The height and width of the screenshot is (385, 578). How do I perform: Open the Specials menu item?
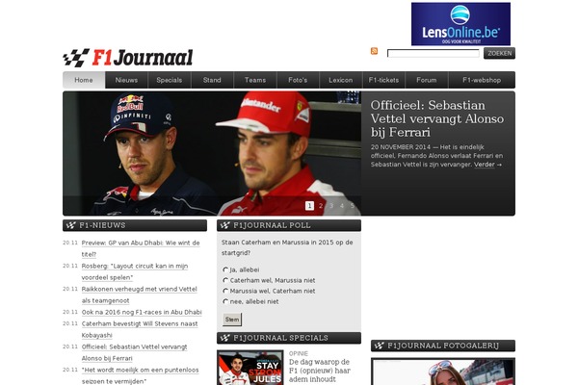coord(170,80)
